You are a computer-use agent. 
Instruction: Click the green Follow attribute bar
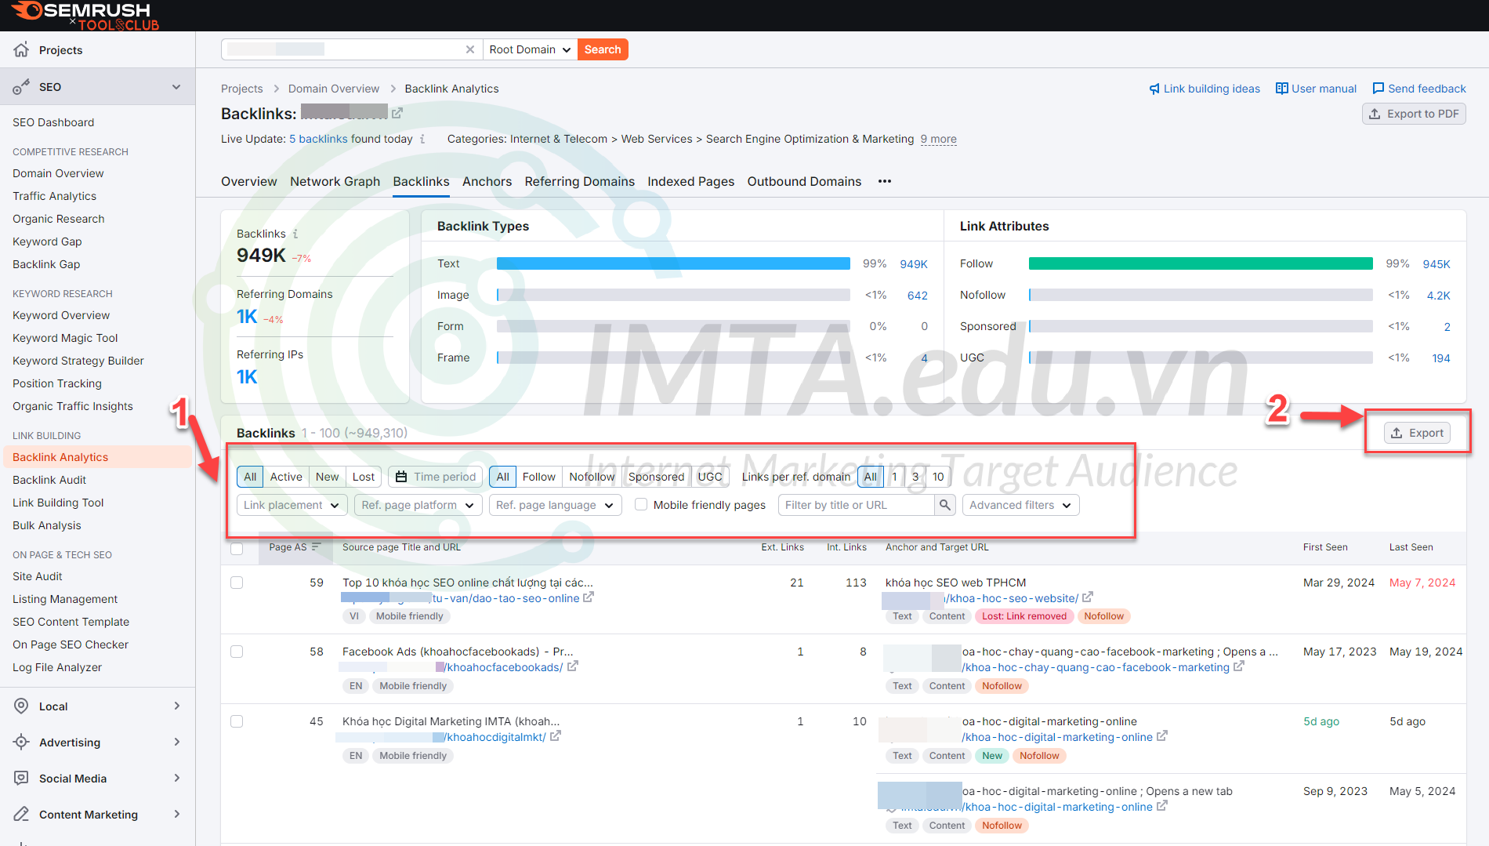[x=1201, y=263]
